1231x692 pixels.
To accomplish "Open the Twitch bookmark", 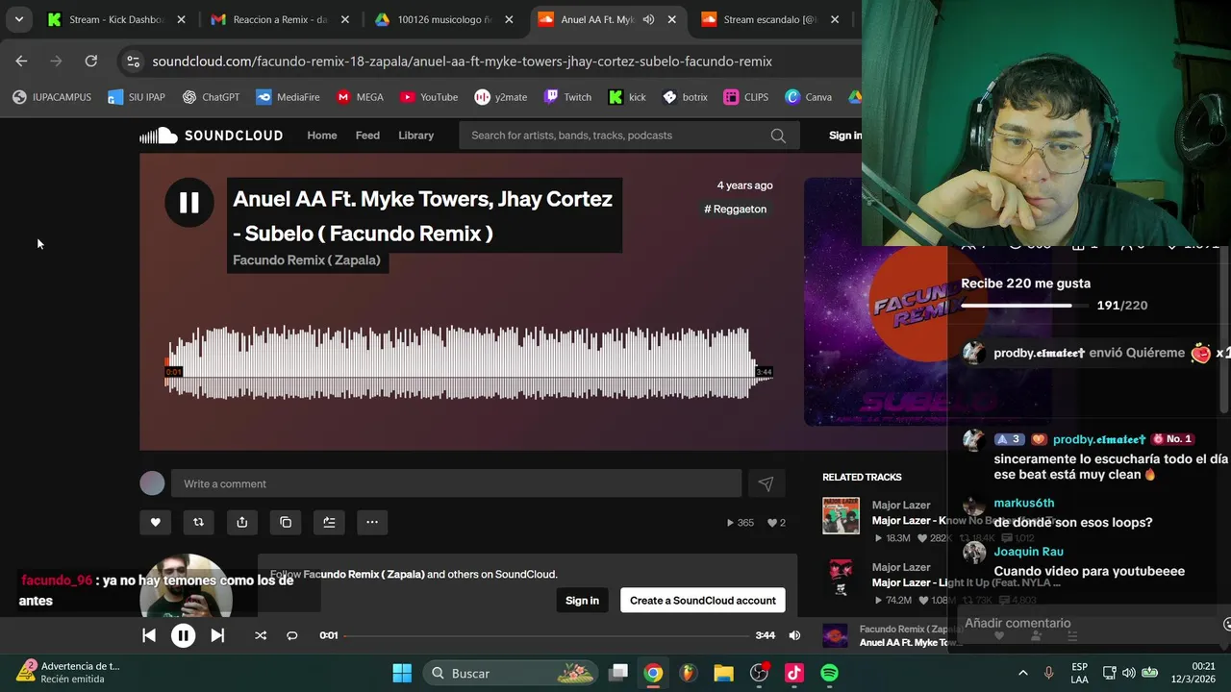I will 568,97.
